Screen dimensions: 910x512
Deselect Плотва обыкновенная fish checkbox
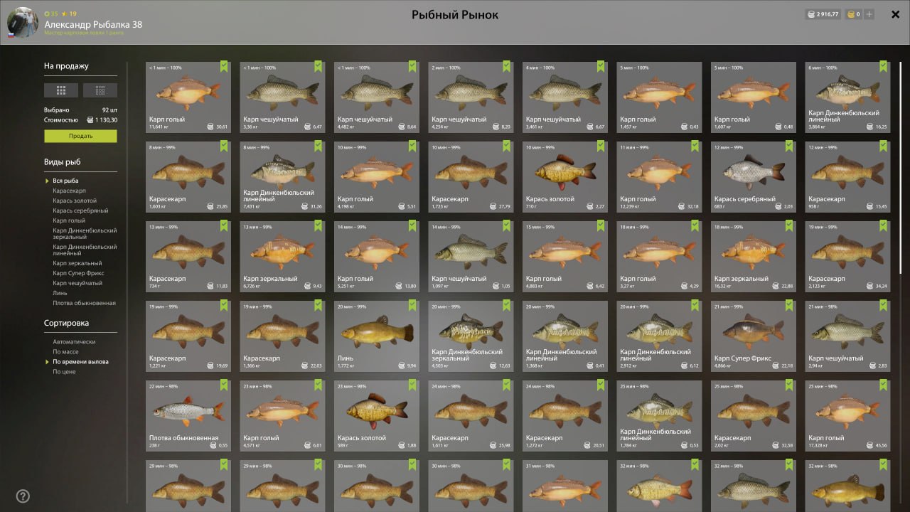(224, 385)
